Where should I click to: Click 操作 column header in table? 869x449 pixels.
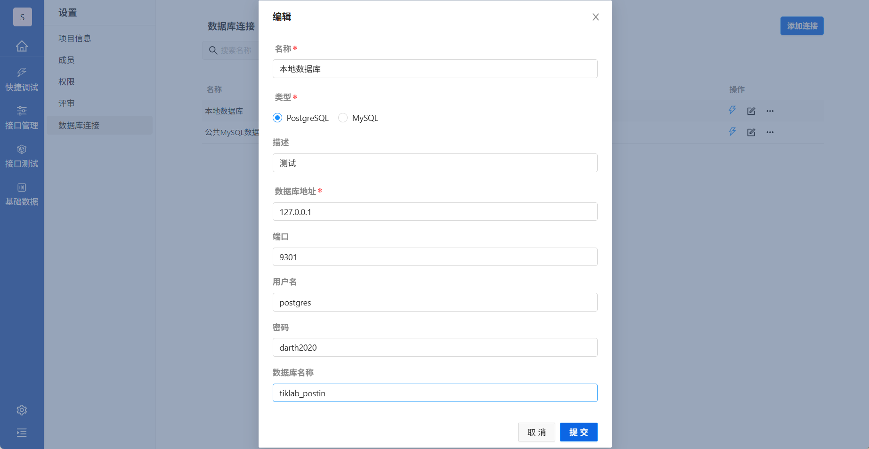click(737, 89)
